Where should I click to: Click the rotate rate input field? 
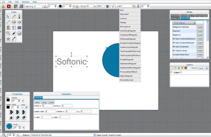(51, 111)
